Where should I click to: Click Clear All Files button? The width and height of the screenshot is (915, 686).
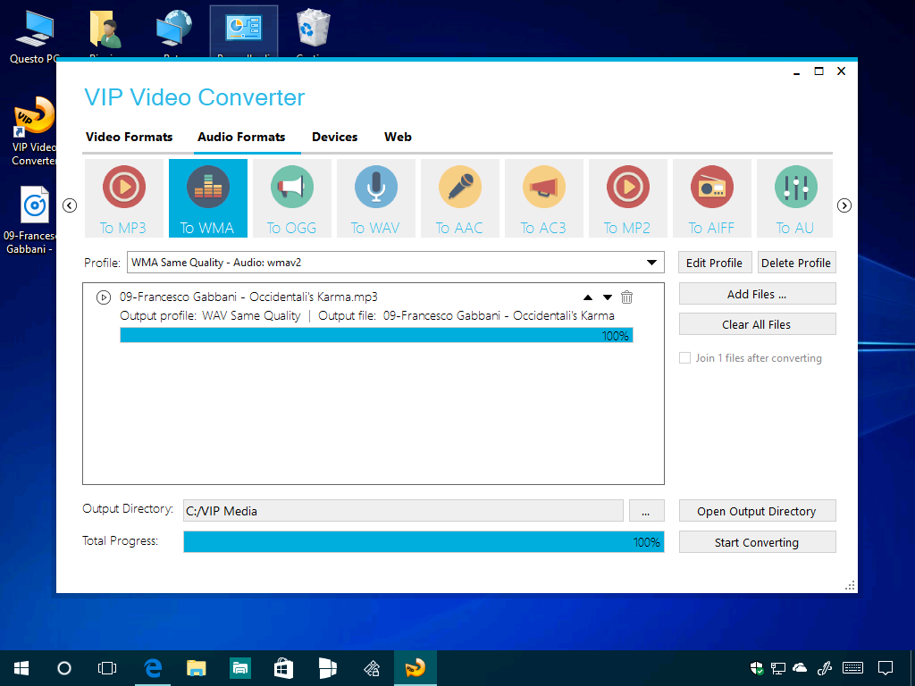tap(757, 324)
